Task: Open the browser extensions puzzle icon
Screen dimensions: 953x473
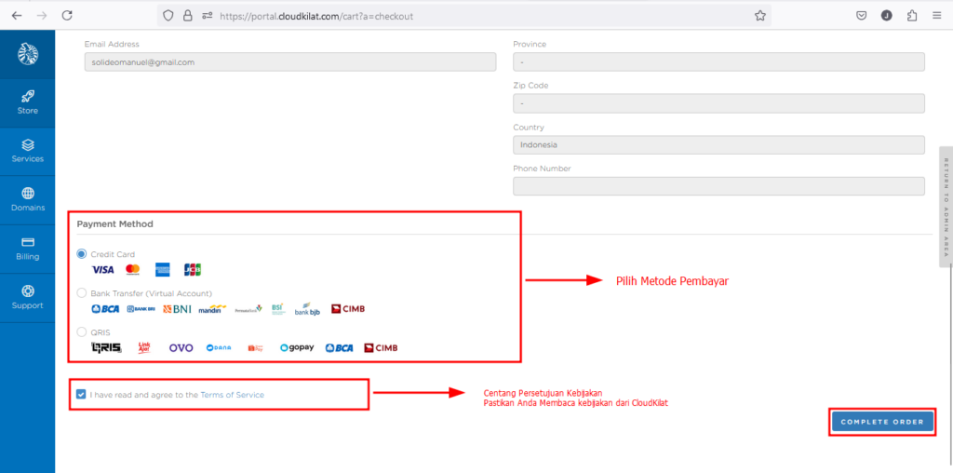Action: point(911,16)
